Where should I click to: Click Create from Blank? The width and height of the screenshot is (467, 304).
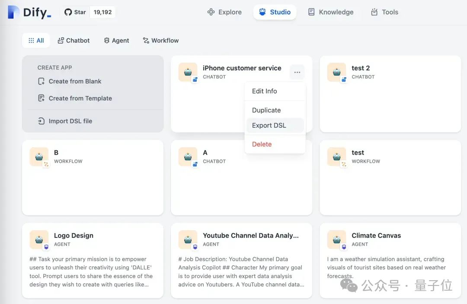75,81
